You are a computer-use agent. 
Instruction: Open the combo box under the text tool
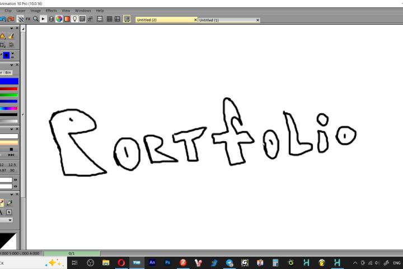point(6,220)
